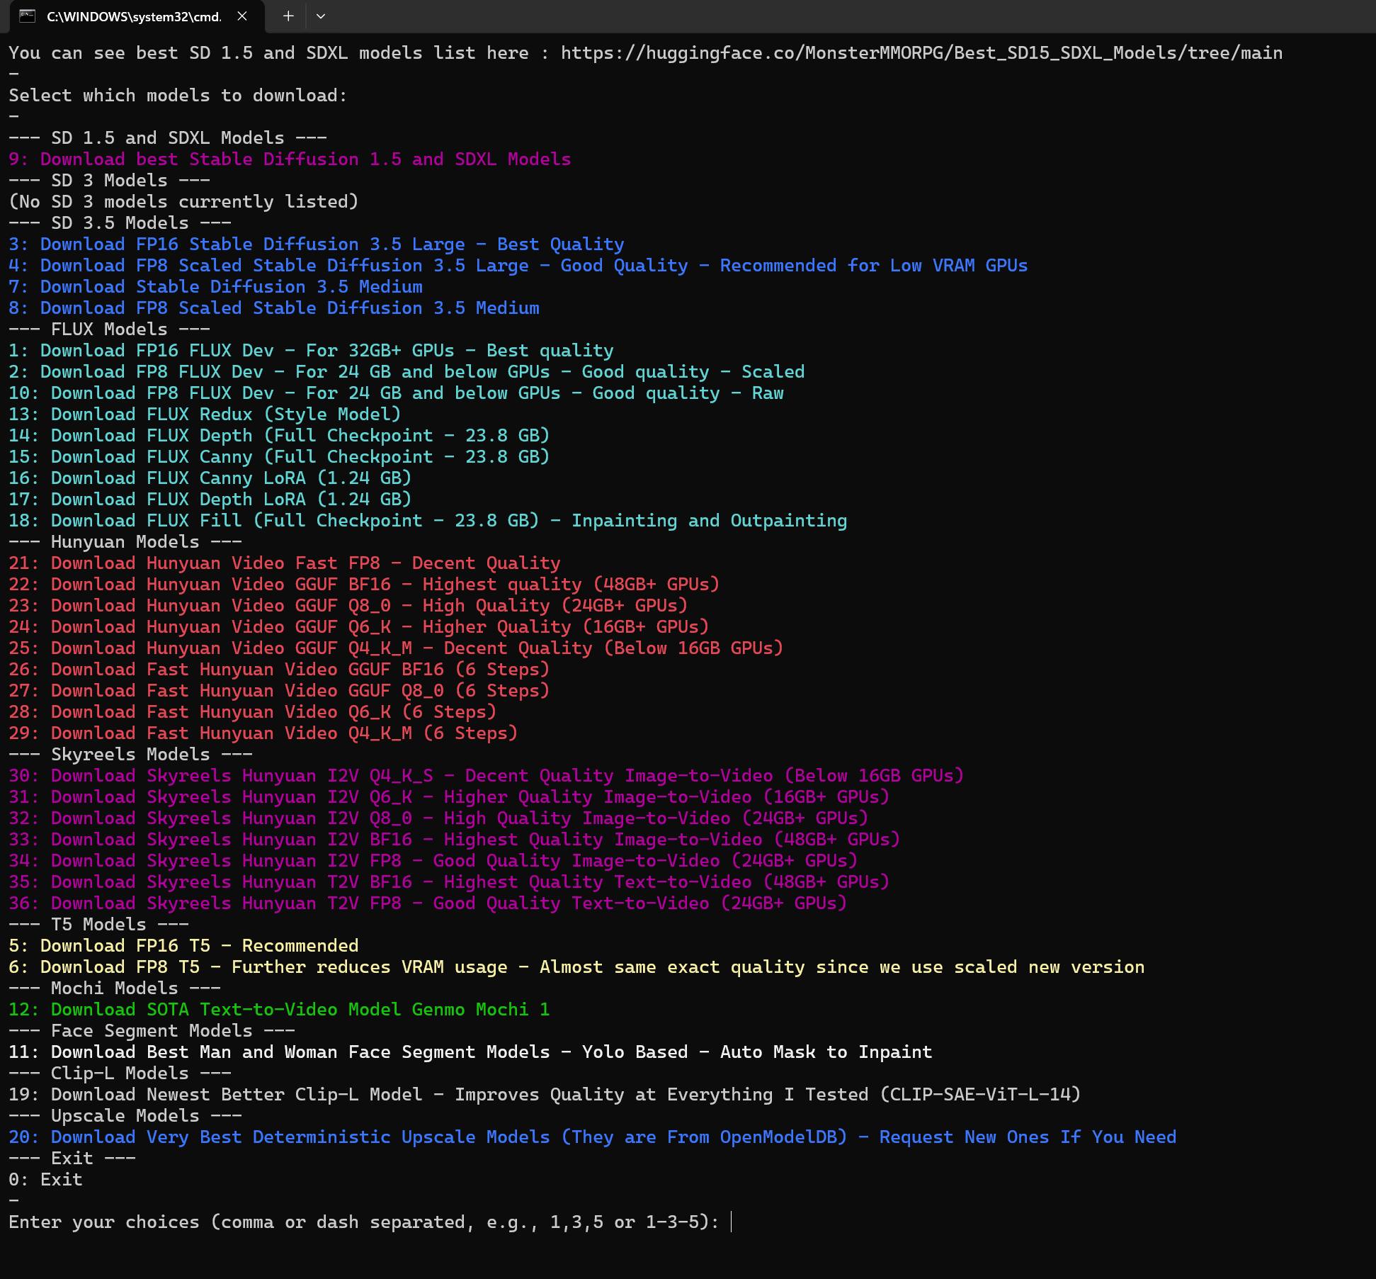Click FLUX Fill Inpainting and Outpainting line
This screenshot has height=1279, width=1376.
(x=427, y=521)
